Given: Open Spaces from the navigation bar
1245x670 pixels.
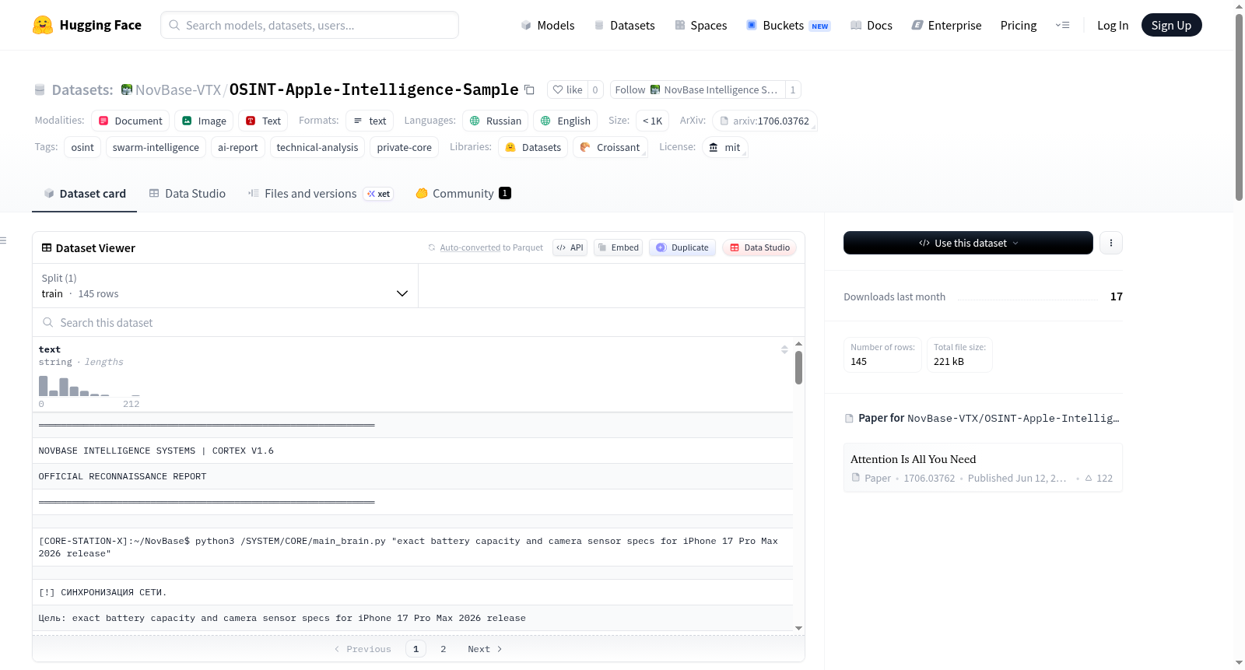Looking at the screenshot, I should click(x=701, y=25).
